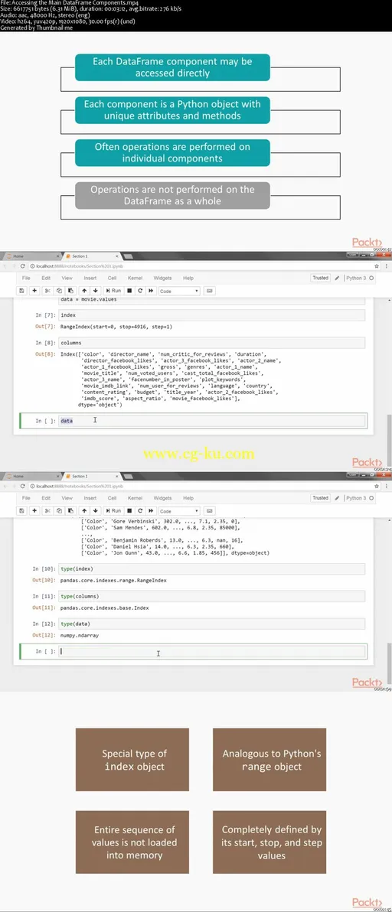Open command palette keyboard icon, upper notebook
Viewport: 392px width, 912px height.
[209, 290]
